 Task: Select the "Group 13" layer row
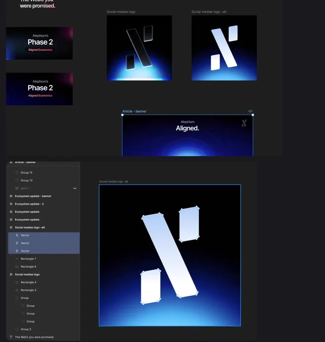[44, 181]
